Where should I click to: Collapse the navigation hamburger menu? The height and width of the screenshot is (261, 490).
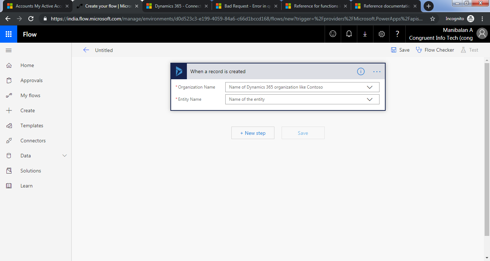tap(9, 51)
